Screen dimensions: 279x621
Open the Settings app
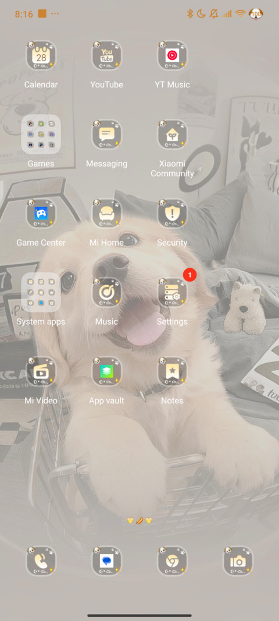tap(172, 292)
